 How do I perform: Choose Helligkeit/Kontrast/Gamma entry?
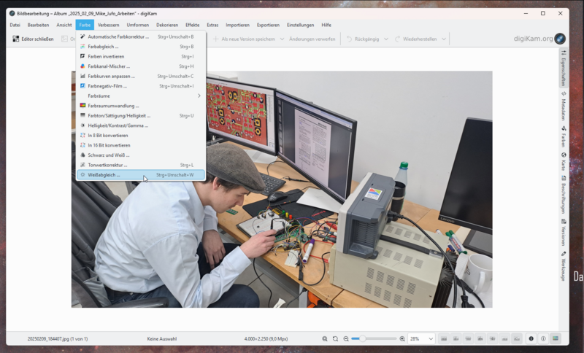click(x=141, y=125)
